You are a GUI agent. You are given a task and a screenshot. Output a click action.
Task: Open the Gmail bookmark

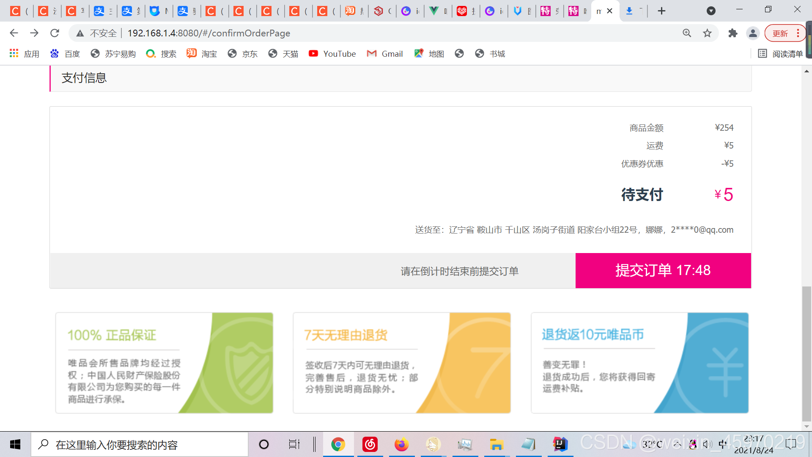[x=384, y=54]
